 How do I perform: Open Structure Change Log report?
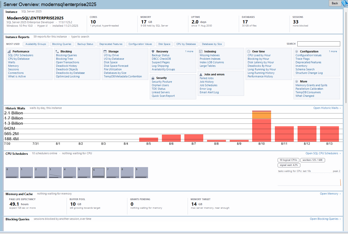pyautogui.click(x=309, y=73)
